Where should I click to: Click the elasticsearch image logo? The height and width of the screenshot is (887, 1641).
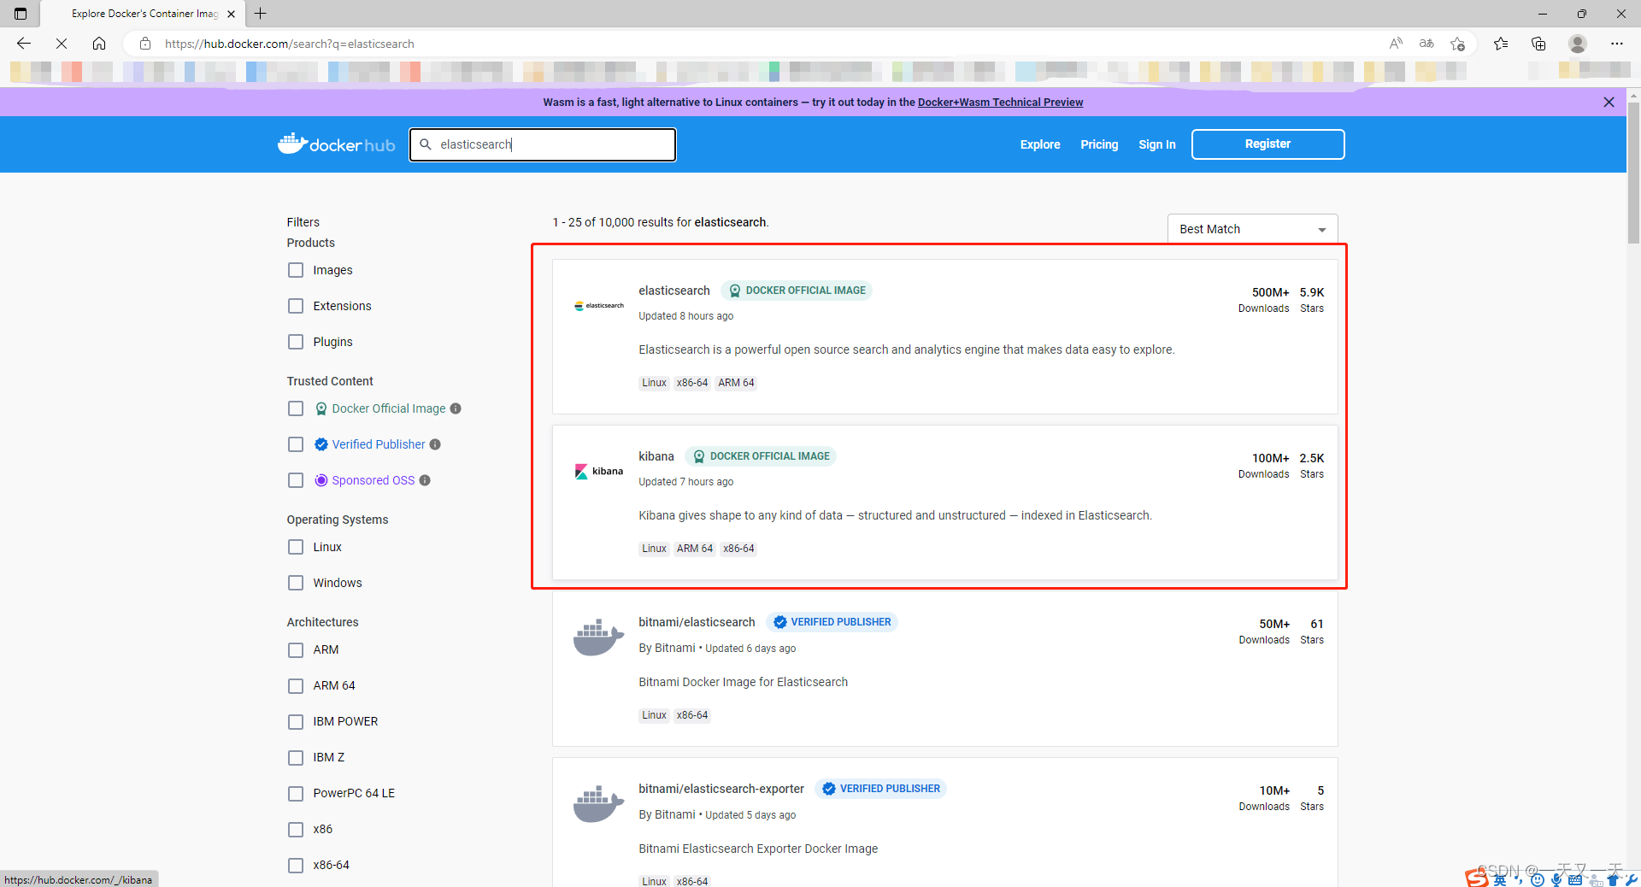(x=599, y=306)
